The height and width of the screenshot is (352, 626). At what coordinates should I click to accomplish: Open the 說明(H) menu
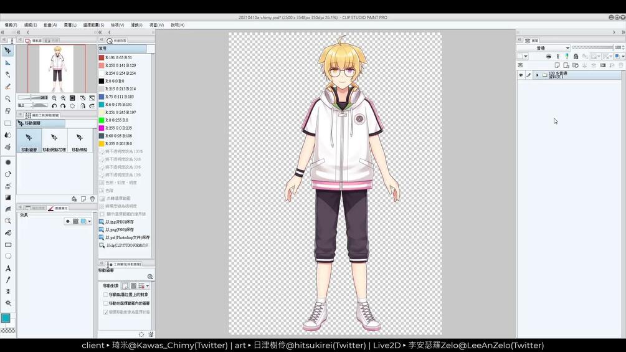pos(178,25)
